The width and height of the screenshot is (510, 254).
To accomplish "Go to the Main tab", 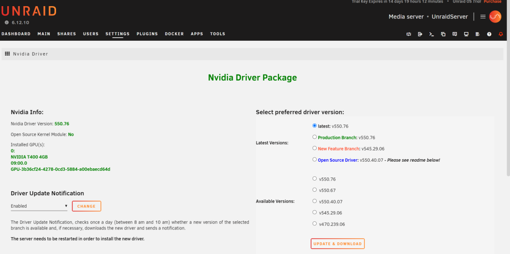I will (44, 34).
